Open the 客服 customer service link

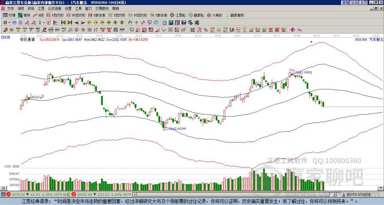point(345,2)
